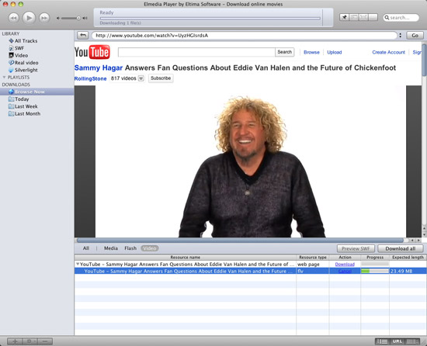This screenshot has height=346, width=427.
Task: Sort by Expected length column
Action: [x=408, y=258]
